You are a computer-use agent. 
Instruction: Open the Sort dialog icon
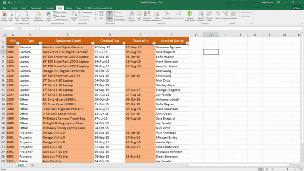click(101, 16)
